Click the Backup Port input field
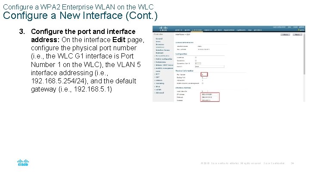310x174 pixels. [x=204, y=77]
